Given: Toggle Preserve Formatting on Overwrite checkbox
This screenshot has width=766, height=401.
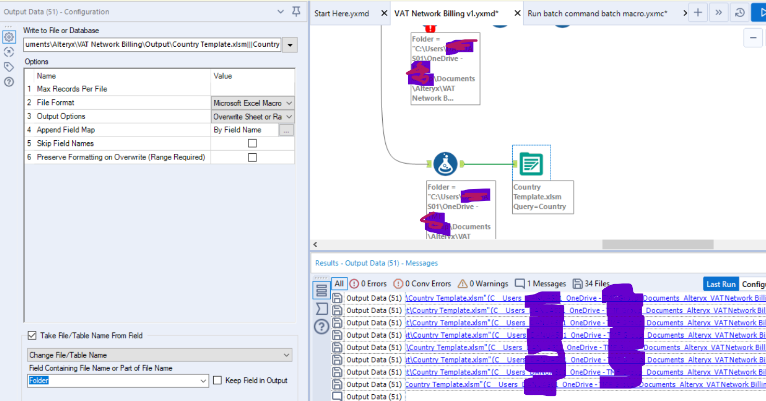Looking at the screenshot, I should (252, 157).
